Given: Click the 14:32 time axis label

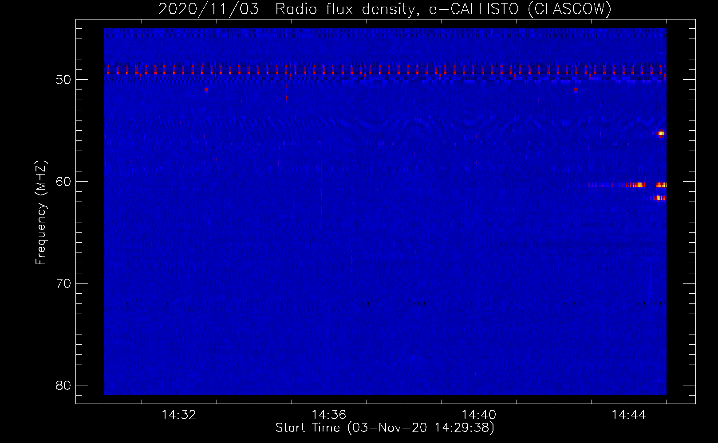Looking at the screenshot, I should (x=179, y=415).
